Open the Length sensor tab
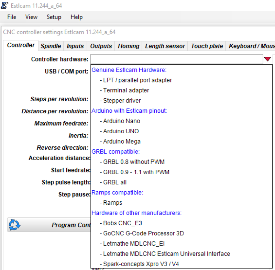The image size is (275, 270). [165, 46]
